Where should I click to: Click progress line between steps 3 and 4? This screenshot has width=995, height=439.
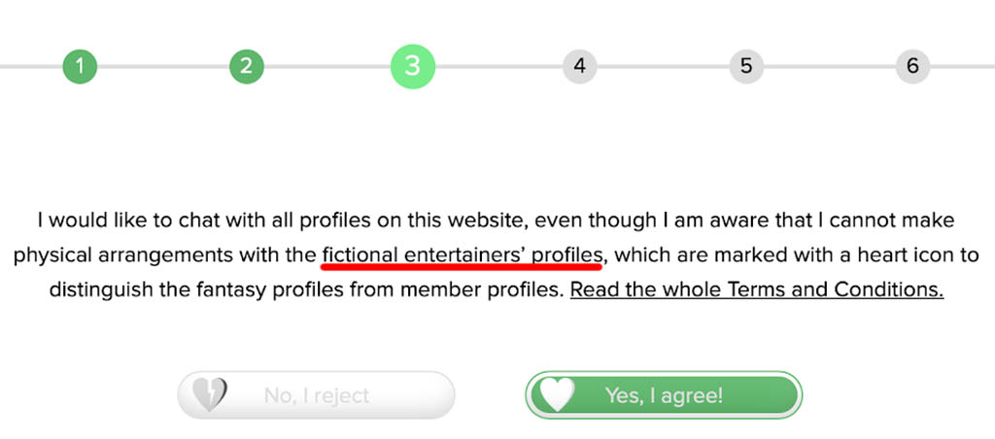point(498,66)
